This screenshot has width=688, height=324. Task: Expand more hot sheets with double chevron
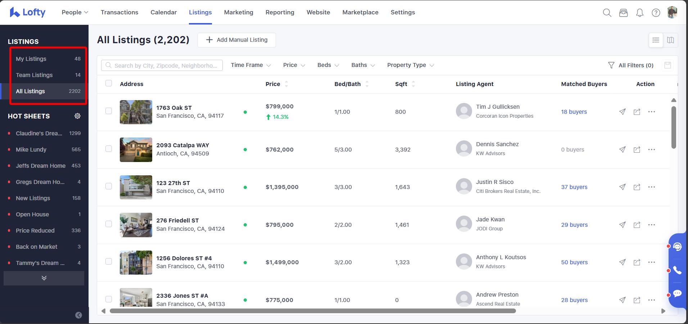point(44,278)
